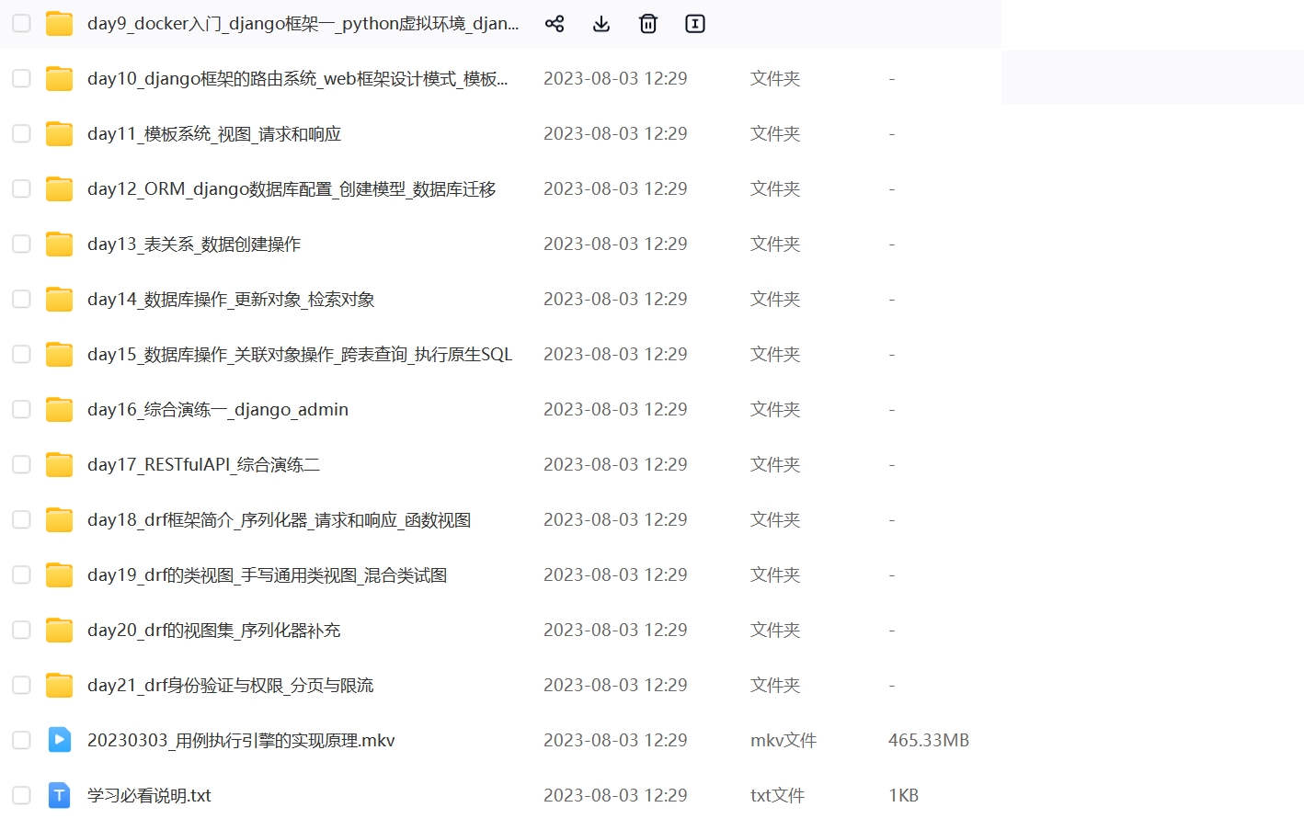Click the 1KB size of 学习必看说明.txt
The width and height of the screenshot is (1304, 830).
point(904,796)
